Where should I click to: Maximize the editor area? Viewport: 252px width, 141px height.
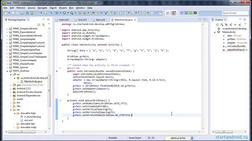(204, 20)
